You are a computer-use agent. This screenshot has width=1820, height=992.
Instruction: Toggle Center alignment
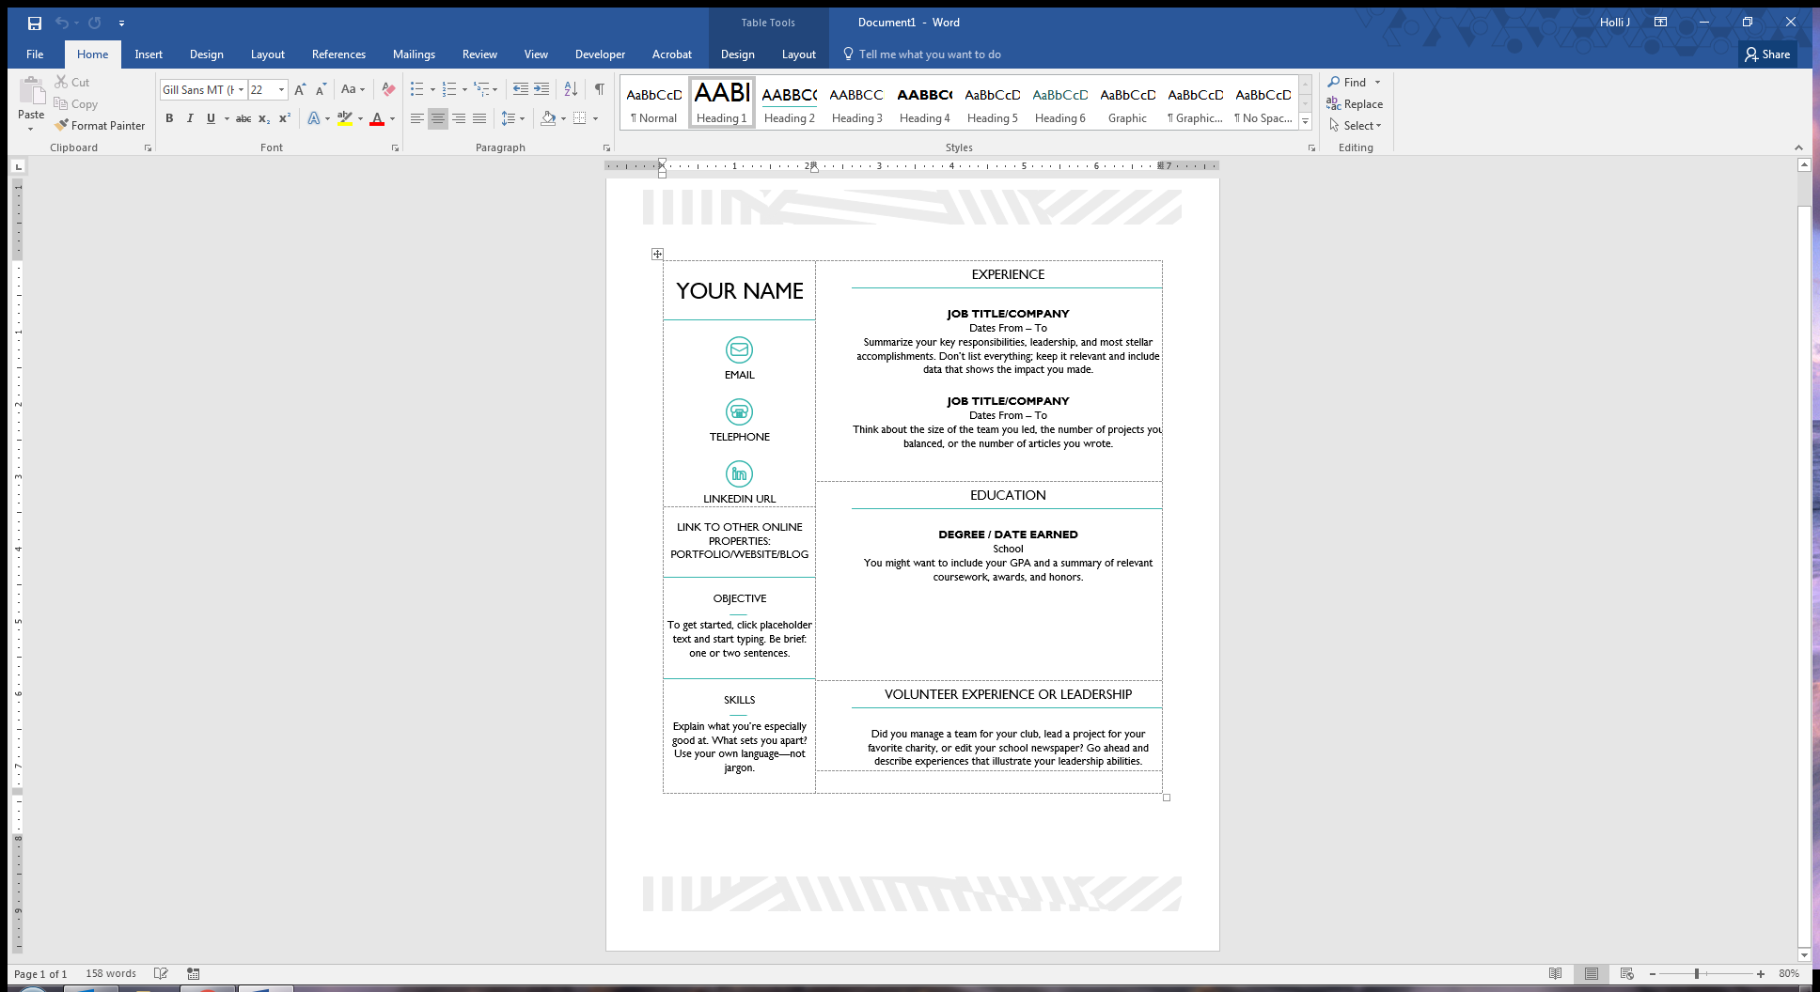(437, 118)
